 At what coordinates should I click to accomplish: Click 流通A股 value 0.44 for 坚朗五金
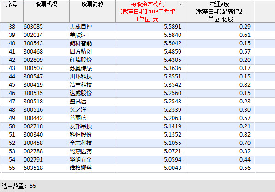coord(245,160)
